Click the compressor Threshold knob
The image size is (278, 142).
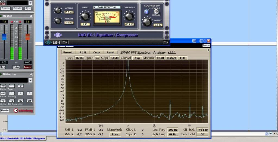pos(129,16)
